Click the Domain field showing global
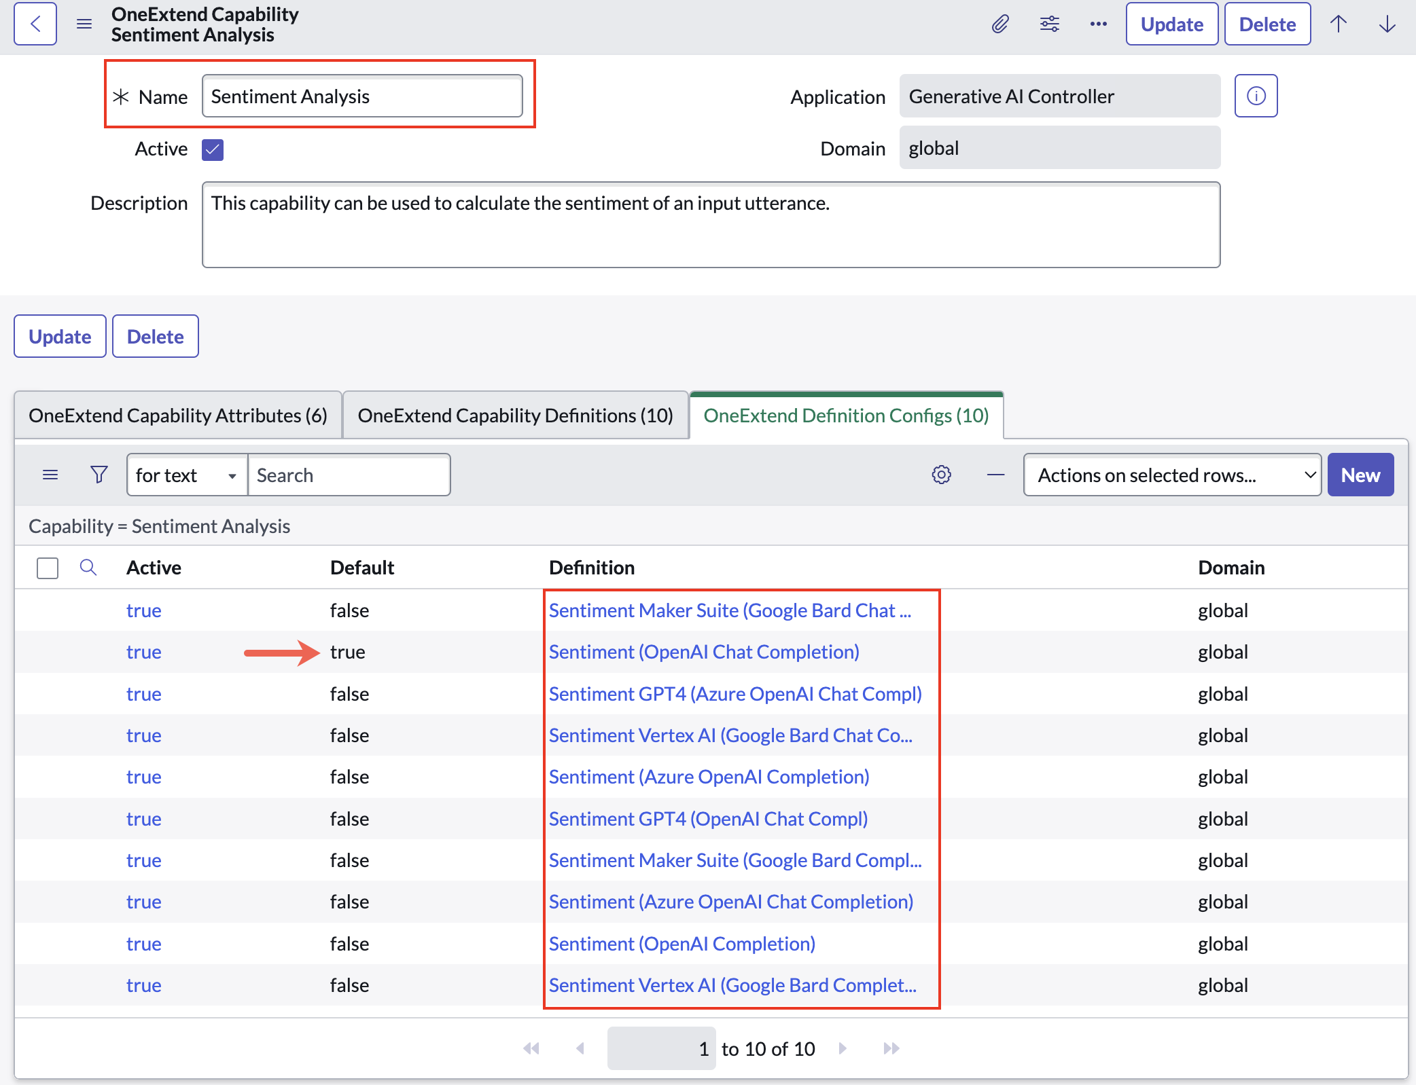This screenshot has height=1085, width=1416. tap(1060, 147)
